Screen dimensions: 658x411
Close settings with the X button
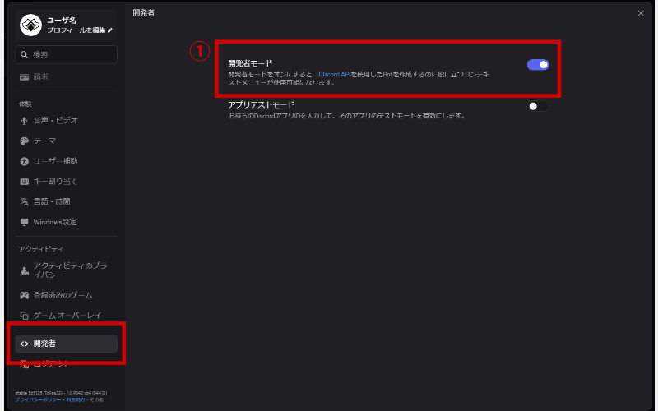point(641,13)
